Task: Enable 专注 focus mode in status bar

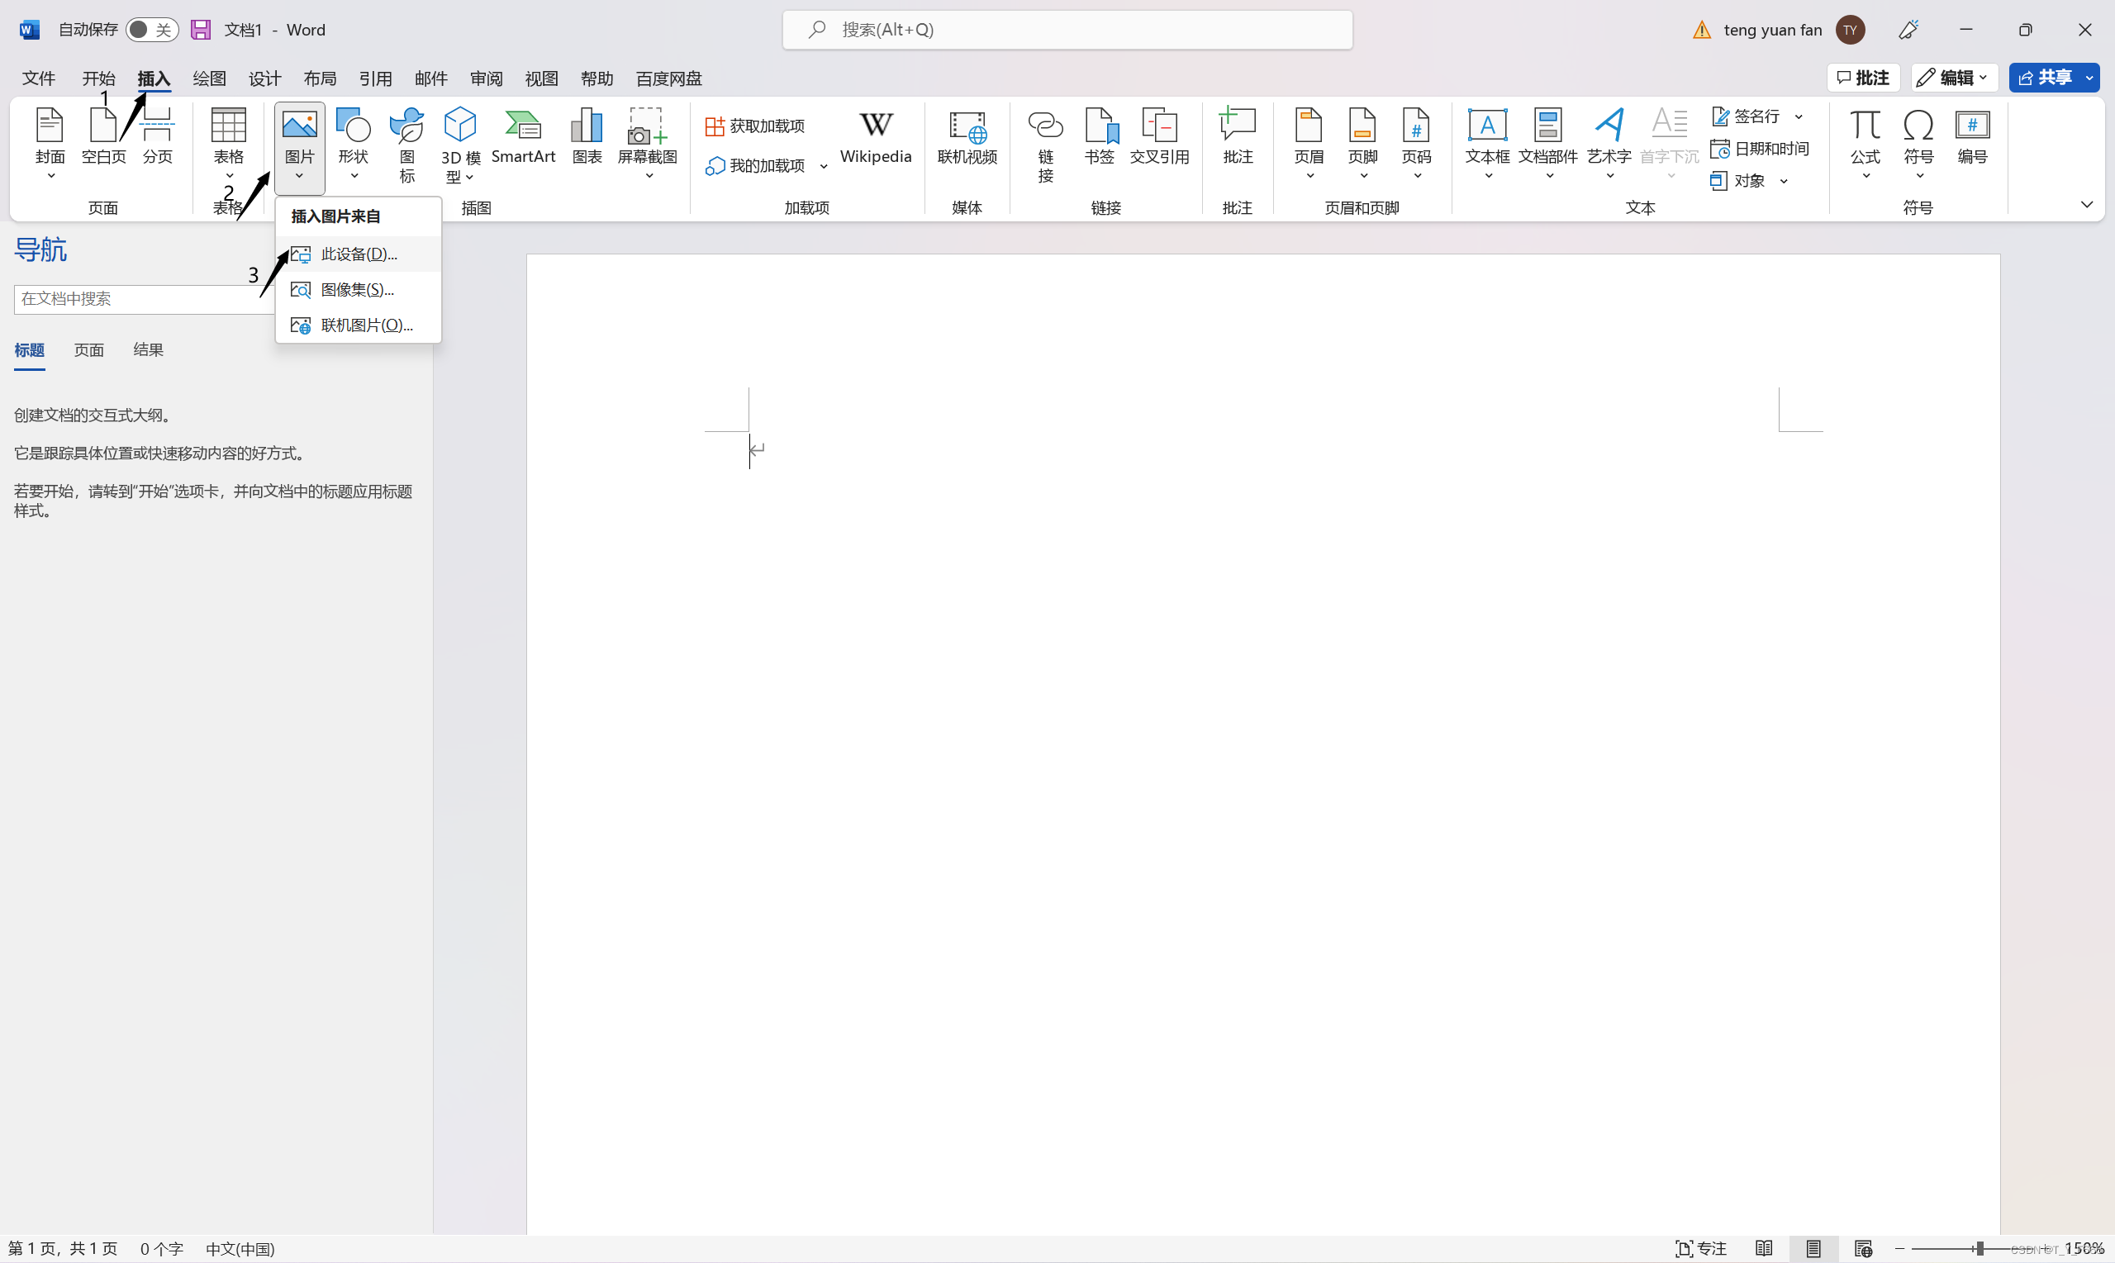Action: point(1700,1248)
